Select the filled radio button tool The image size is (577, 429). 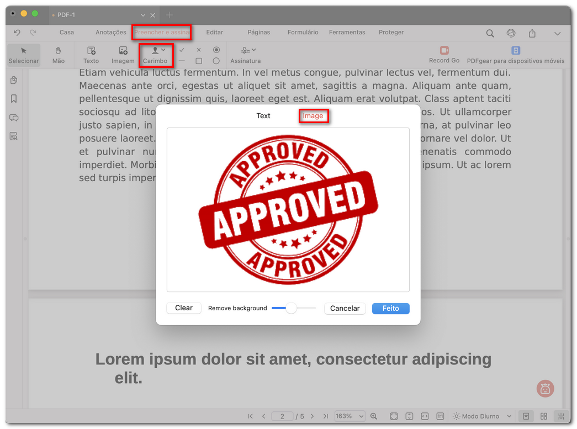click(216, 50)
